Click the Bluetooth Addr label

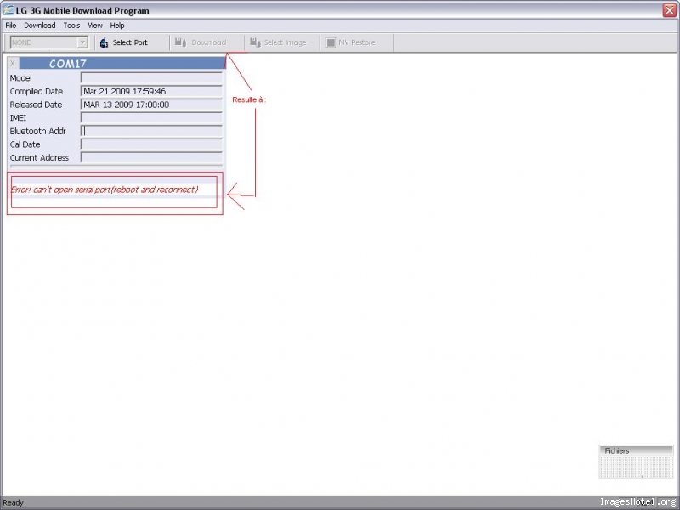tap(37, 131)
